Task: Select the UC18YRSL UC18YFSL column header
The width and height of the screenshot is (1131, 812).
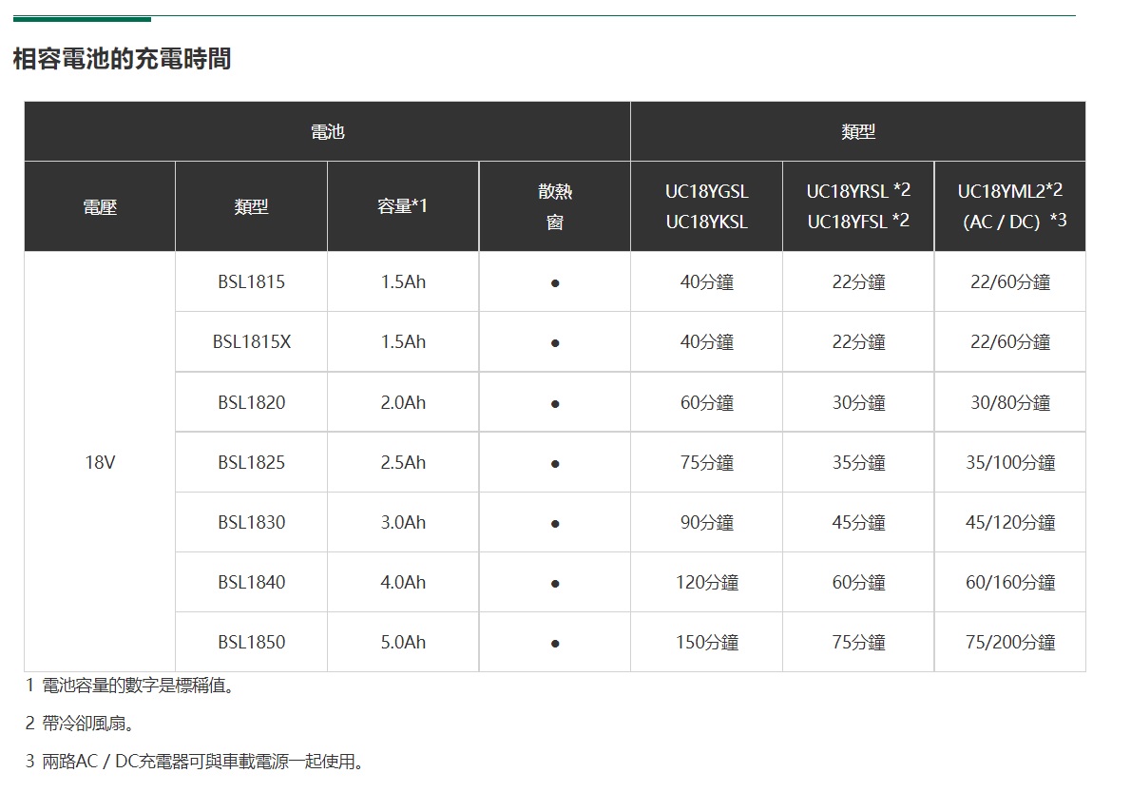Action: [x=858, y=206]
